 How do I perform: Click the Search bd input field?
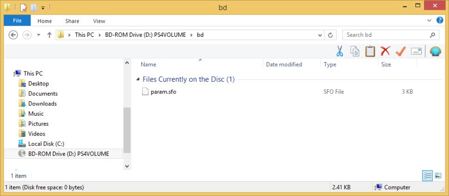[387, 35]
